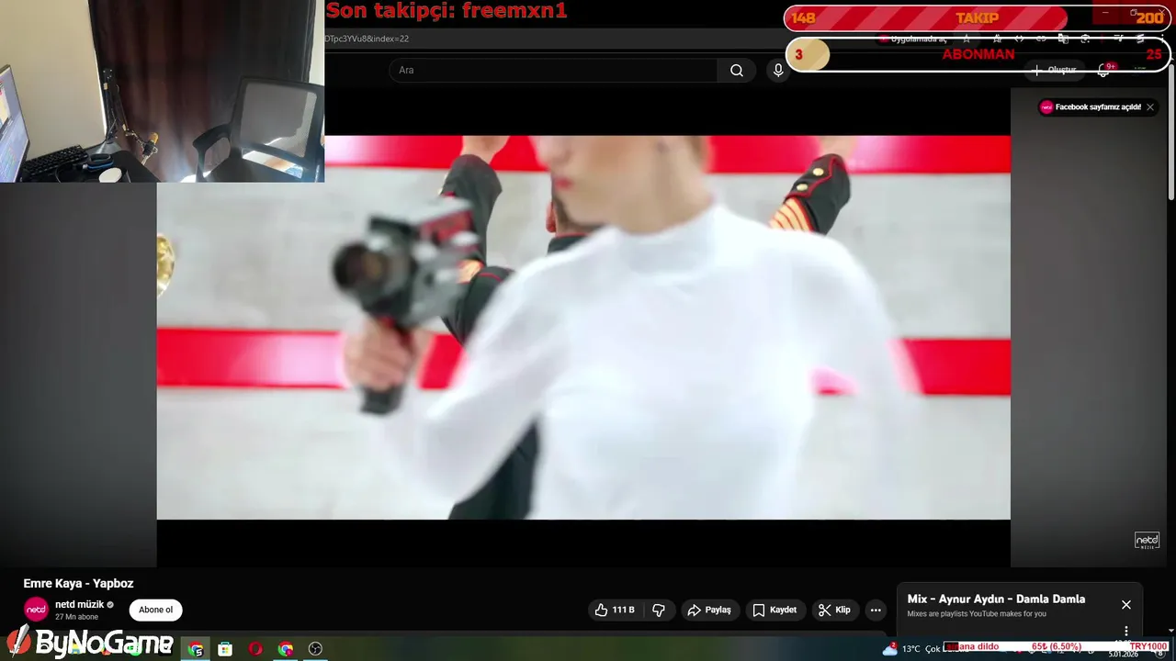This screenshot has width=1176, height=661.
Task: Dislike the Emre Kaya video
Action: pos(659,610)
